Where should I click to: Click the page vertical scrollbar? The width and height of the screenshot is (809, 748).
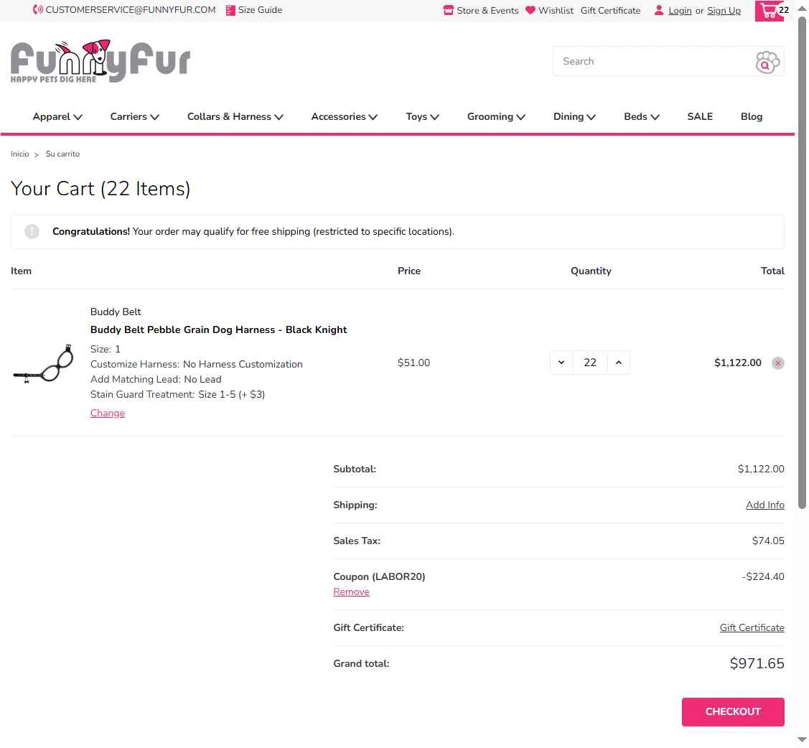tap(802, 263)
